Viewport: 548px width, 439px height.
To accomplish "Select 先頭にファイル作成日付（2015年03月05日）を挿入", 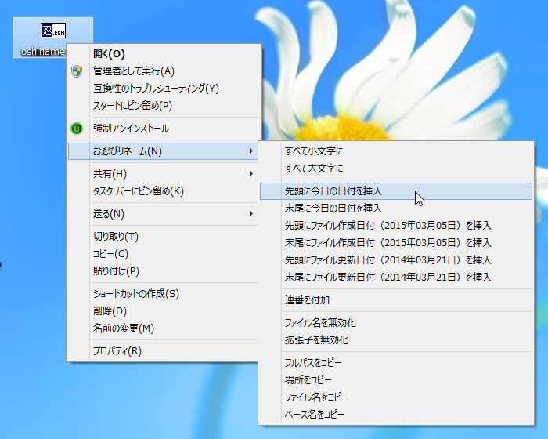I will (396, 226).
